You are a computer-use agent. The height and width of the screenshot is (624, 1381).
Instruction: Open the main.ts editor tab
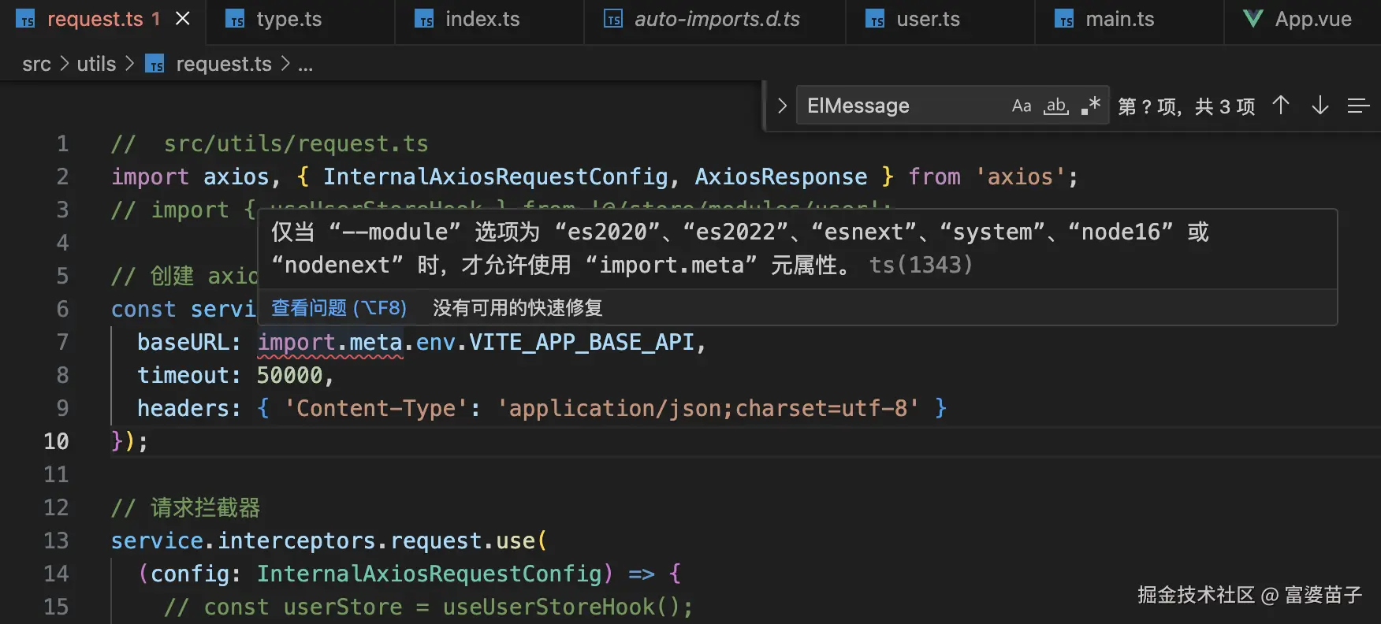1119,20
